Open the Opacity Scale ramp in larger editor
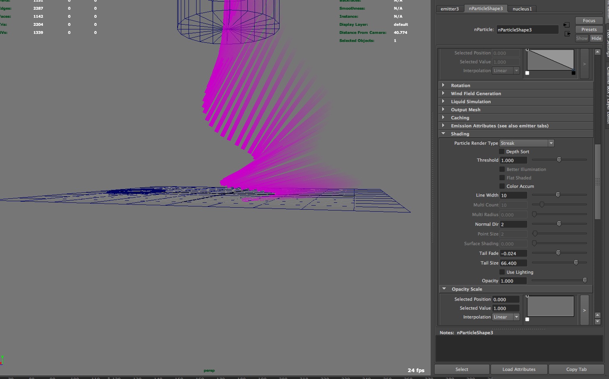609x379 pixels. pyautogui.click(x=584, y=310)
